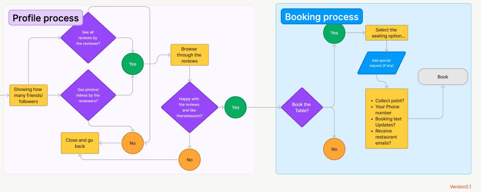The height and width of the screenshot is (192, 481).
Task: Click the orange No circle below 'Happy with the reviews'
Action: pyautogui.click(x=190, y=160)
